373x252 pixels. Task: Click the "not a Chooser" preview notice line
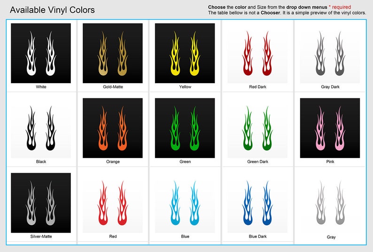[287, 13]
